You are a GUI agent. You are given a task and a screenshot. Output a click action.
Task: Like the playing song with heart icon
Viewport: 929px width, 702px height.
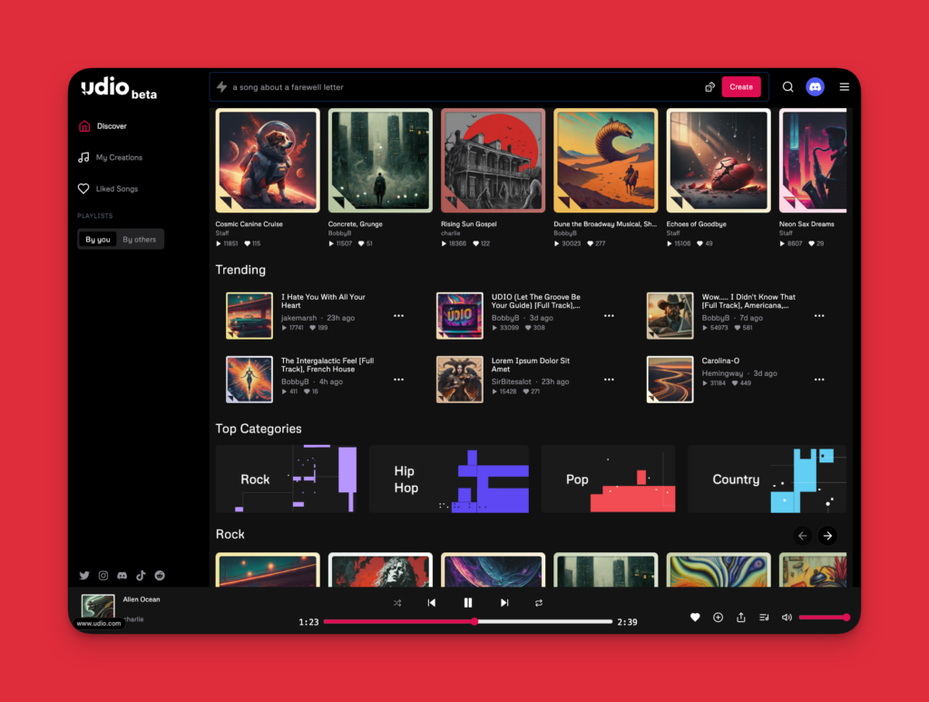coord(695,618)
